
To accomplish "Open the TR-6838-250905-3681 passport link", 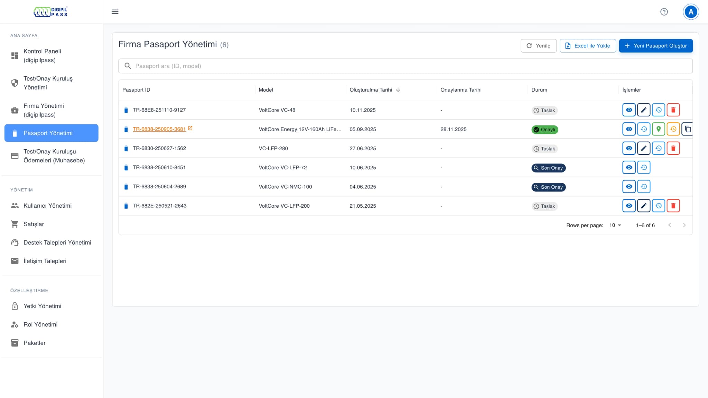I will (x=159, y=129).
